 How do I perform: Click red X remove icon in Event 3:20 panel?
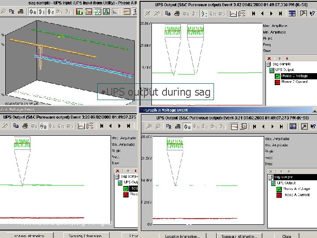click(x=118, y=171)
